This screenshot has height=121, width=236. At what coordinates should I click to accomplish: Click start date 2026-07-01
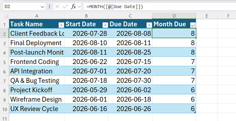[86, 71]
